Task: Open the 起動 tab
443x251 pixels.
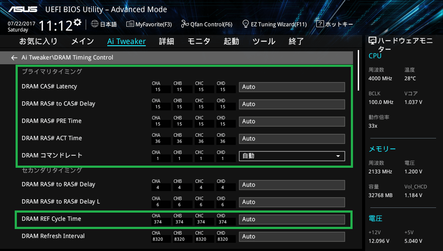Action: pyautogui.click(x=231, y=41)
